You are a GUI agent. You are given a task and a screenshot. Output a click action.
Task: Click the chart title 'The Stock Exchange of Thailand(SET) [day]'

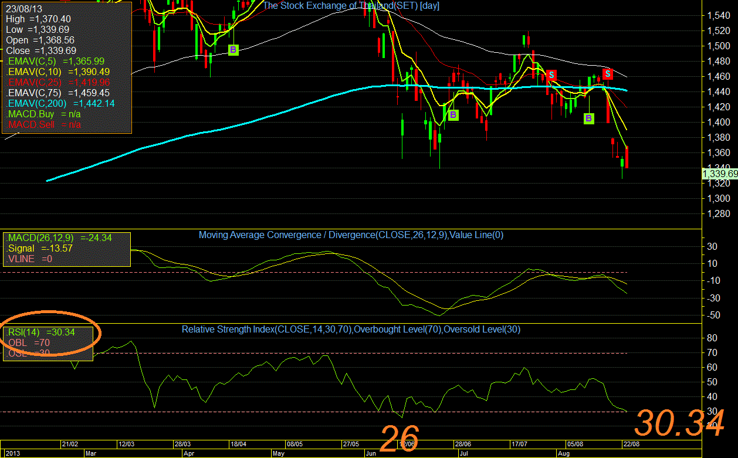(x=351, y=6)
